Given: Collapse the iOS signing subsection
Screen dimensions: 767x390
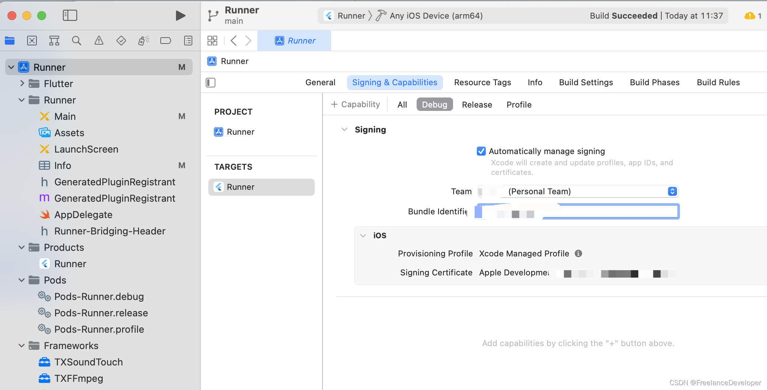Looking at the screenshot, I should tap(363, 236).
